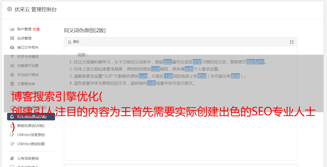Open the red 充值 recharge link
This screenshot has height=167, width=327.
click(x=36, y=29)
